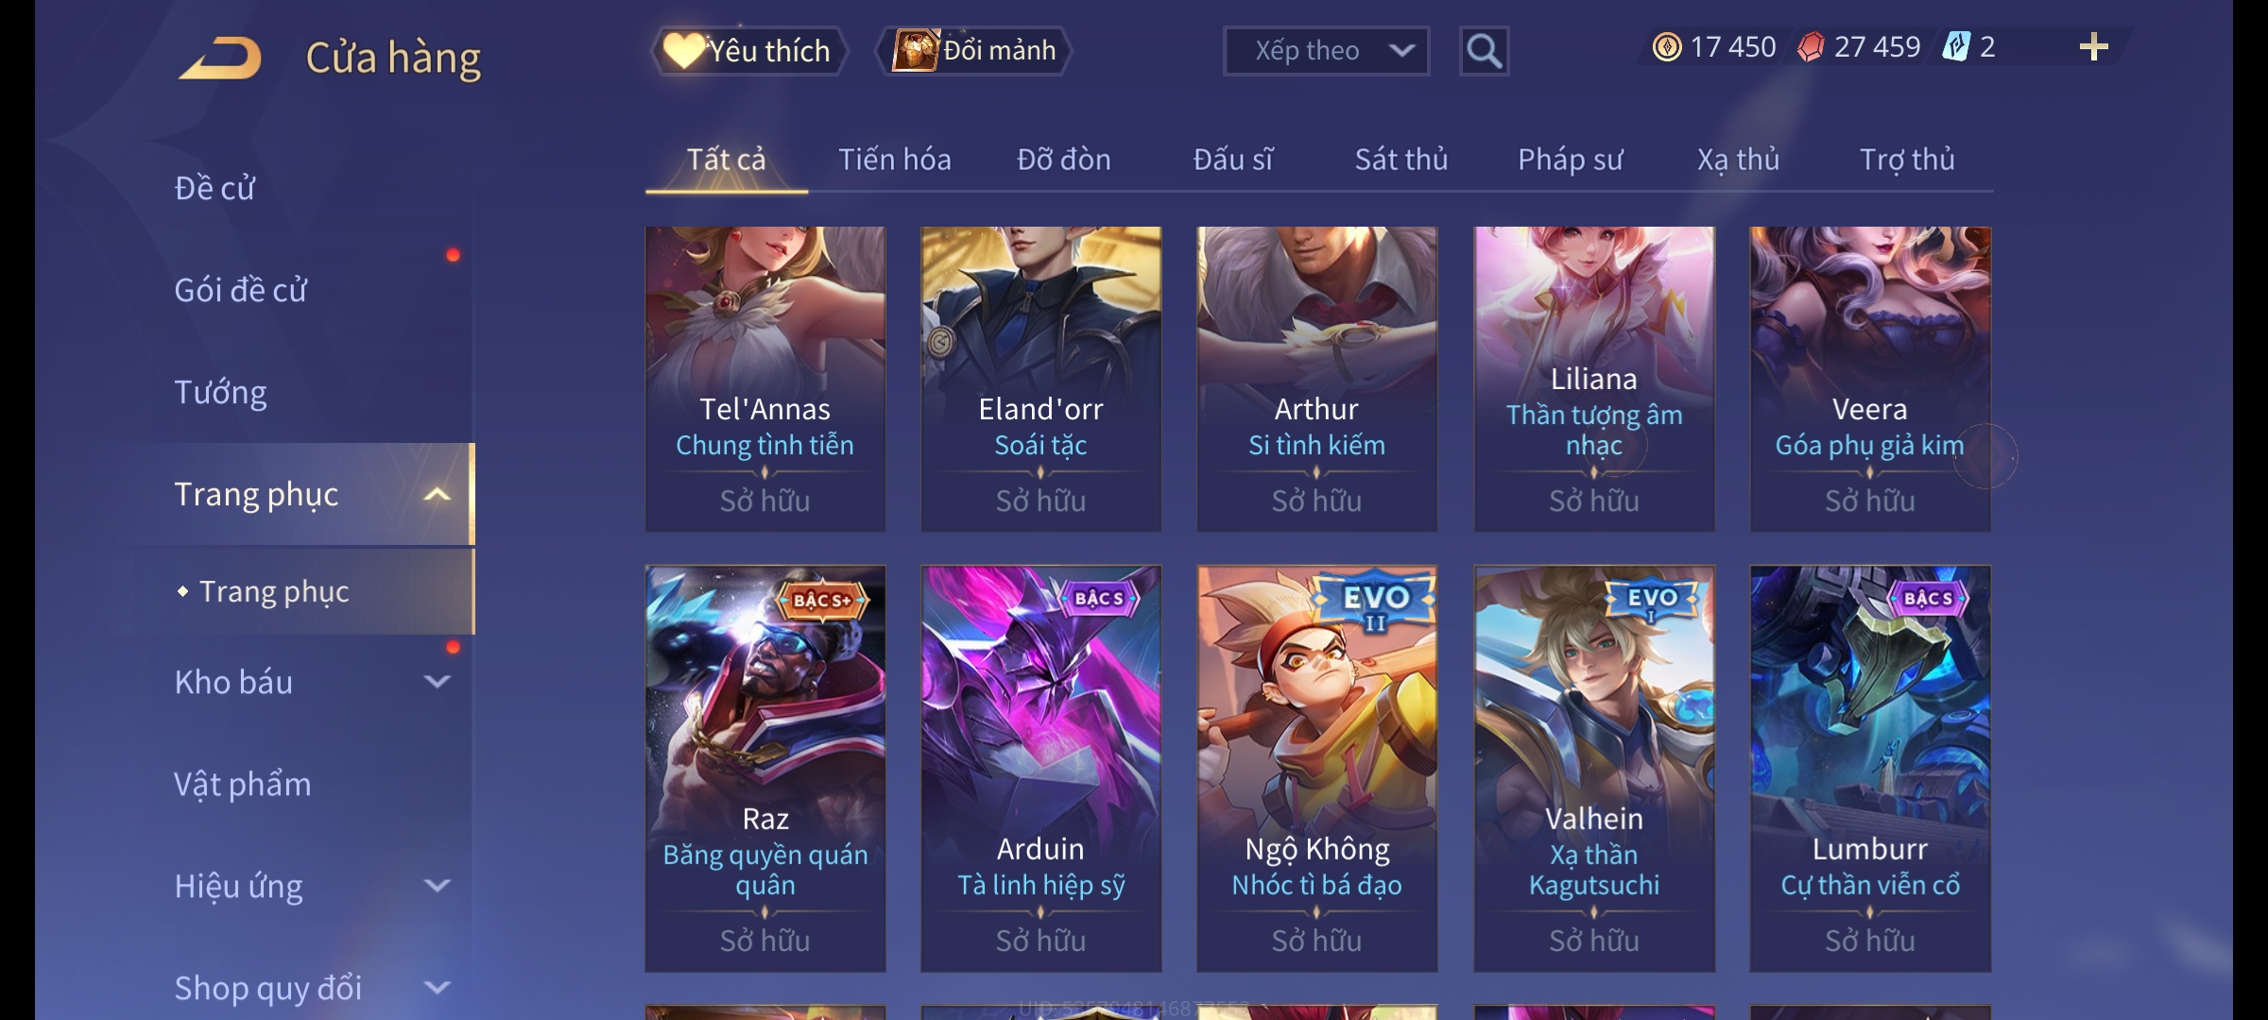The image size is (2268, 1020).
Task: Open Yêu thích heart favorites
Action: [x=748, y=51]
